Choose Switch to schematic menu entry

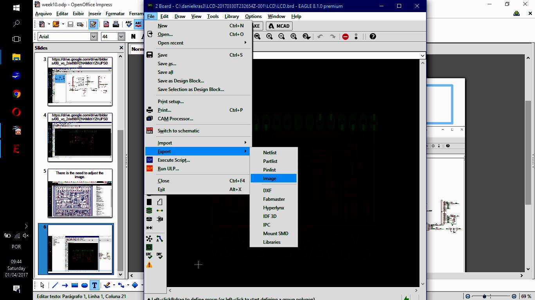pyautogui.click(x=198, y=131)
